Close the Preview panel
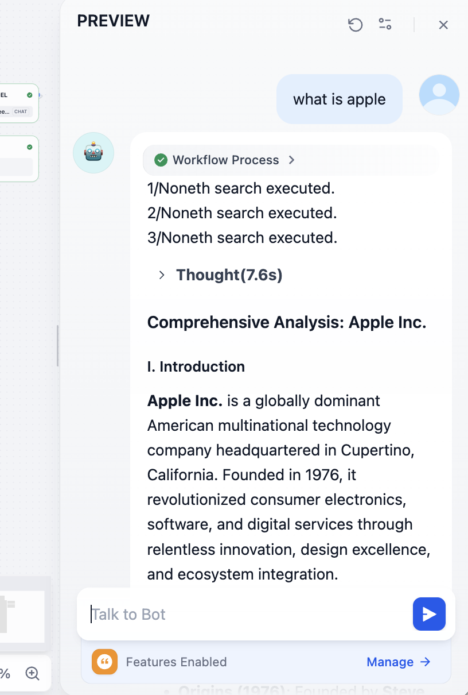The height and width of the screenshot is (695, 468). pyautogui.click(x=443, y=25)
